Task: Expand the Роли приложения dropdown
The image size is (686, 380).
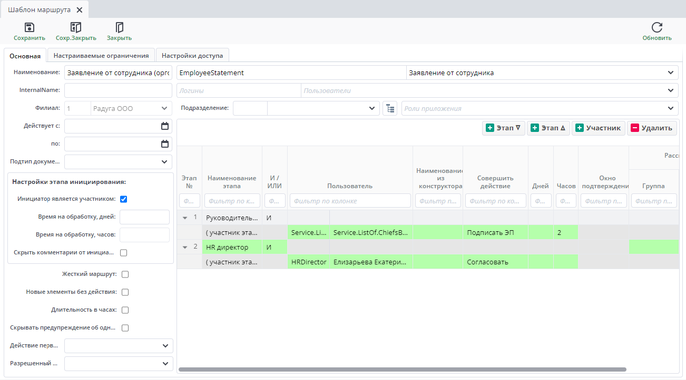Action: [x=670, y=108]
